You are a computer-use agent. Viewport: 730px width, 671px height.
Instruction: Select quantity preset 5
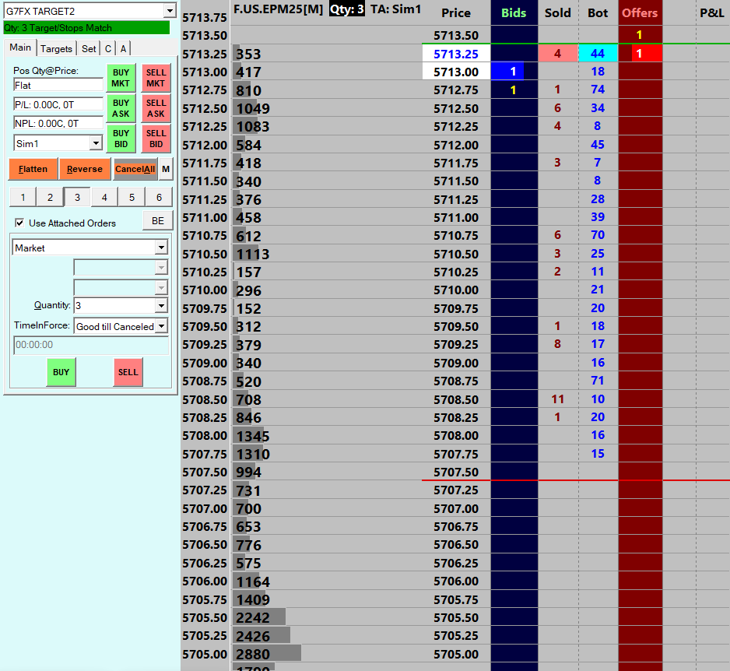[x=132, y=198]
